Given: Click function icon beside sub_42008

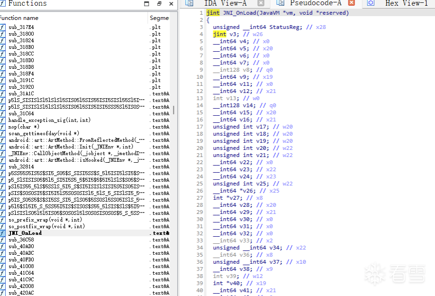Looking at the screenshot, I should tap(2, 287).
